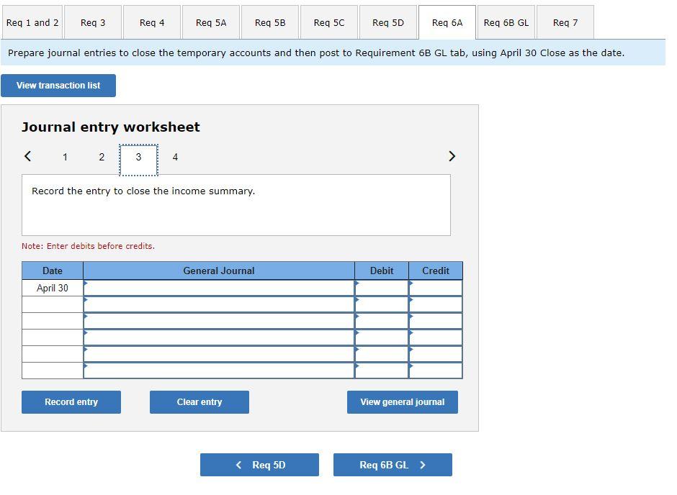Clear the journal entry worksheet

click(x=199, y=401)
